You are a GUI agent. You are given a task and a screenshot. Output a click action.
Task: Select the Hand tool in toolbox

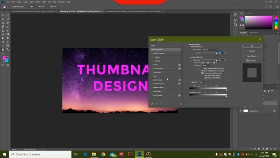(x=3, y=50)
